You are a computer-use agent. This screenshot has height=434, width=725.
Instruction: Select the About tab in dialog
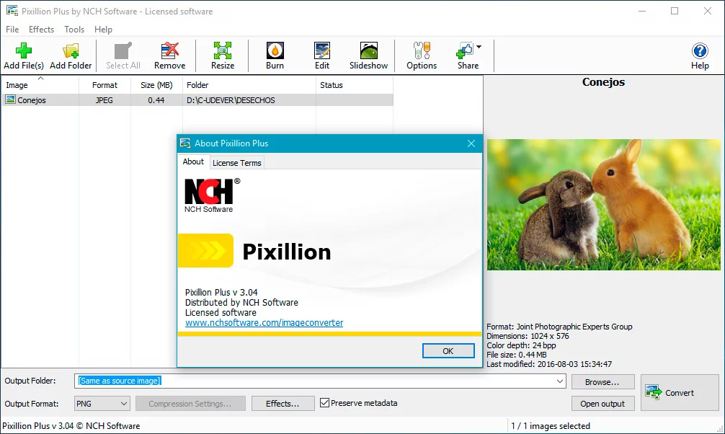click(193, 161)
